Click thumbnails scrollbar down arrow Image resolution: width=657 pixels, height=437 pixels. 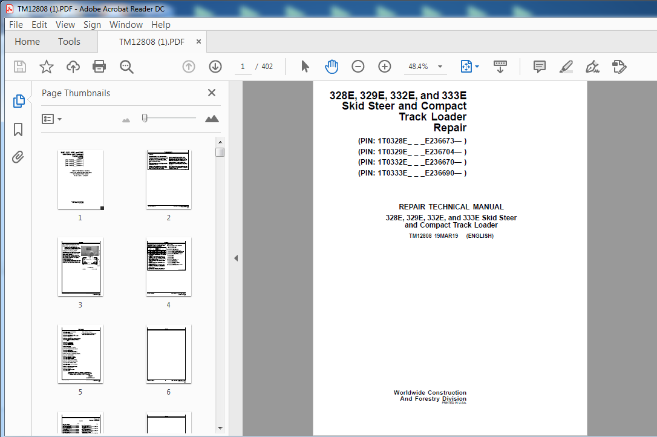tap(220, 428)
